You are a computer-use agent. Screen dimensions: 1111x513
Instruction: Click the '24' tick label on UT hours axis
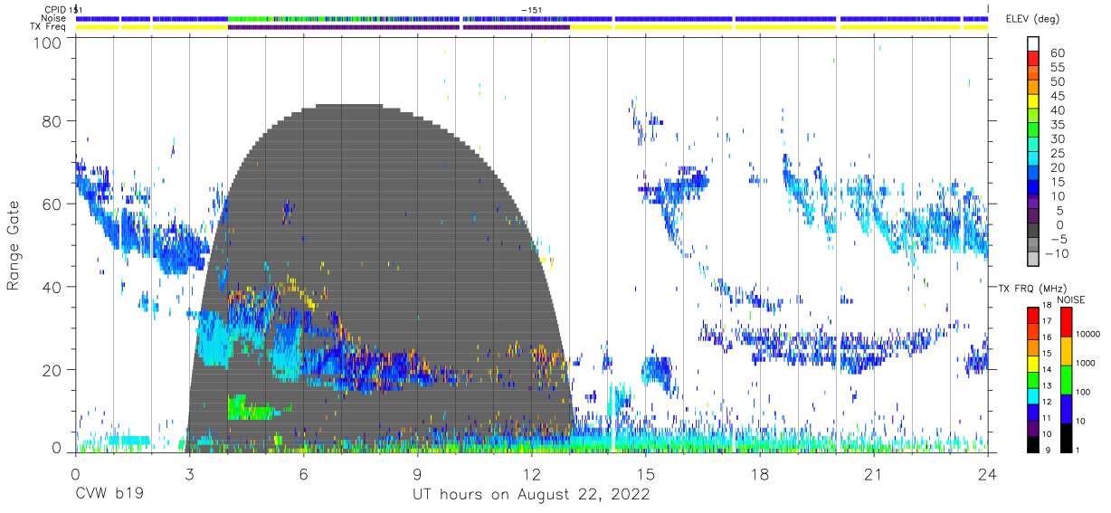pos(987,474)
